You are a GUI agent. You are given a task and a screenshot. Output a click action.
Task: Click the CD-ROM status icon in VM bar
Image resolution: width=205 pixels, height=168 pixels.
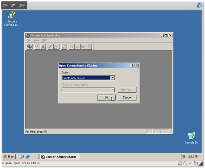pos(185,163)
